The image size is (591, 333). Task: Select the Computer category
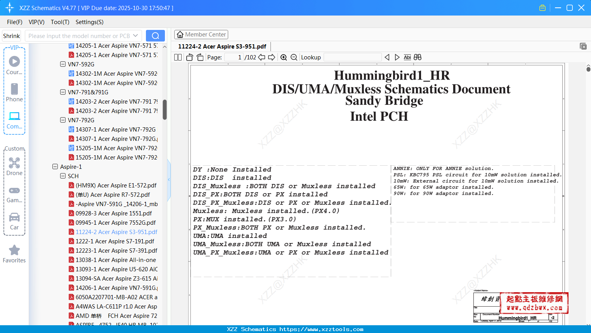(14, 120)
